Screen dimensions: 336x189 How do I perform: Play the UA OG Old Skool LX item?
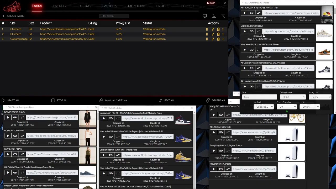coord(8,172)
